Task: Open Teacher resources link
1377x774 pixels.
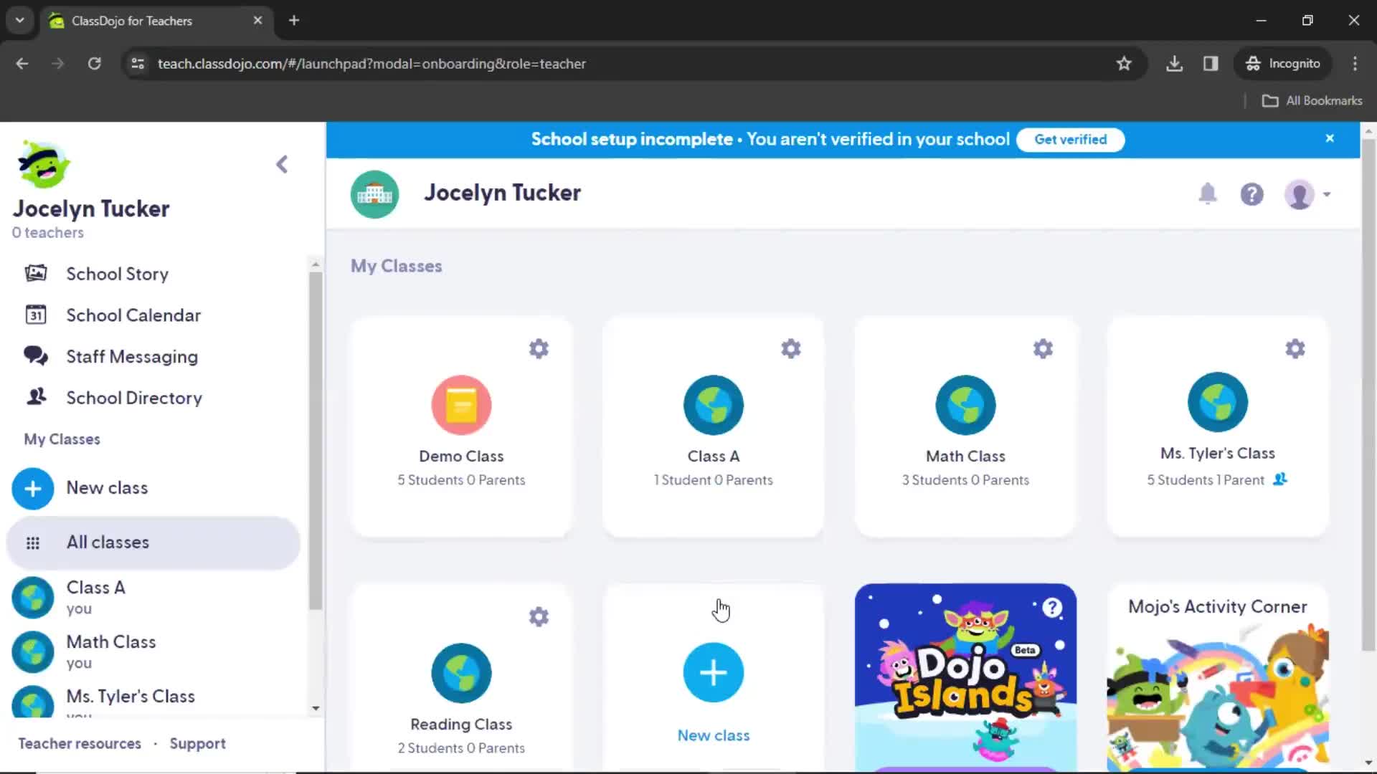Action: [x=80, y=744]
